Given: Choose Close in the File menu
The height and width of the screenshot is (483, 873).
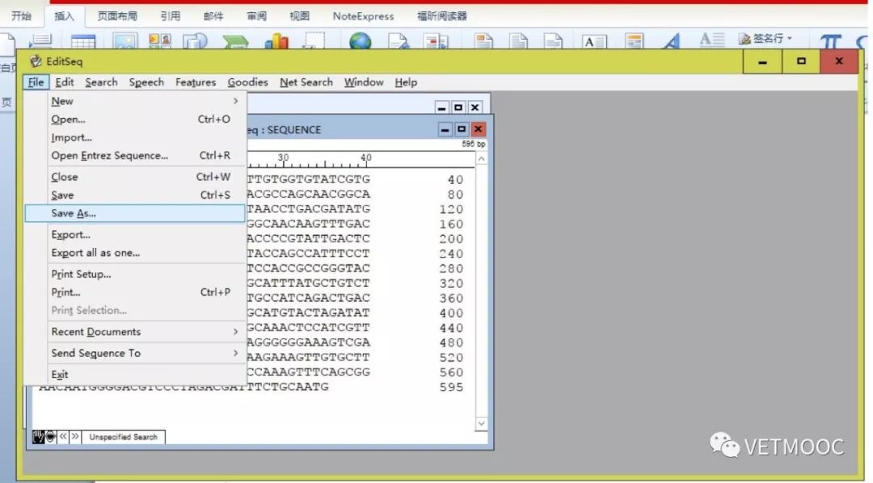Looking at the screenshot, I should pos(135,177).
